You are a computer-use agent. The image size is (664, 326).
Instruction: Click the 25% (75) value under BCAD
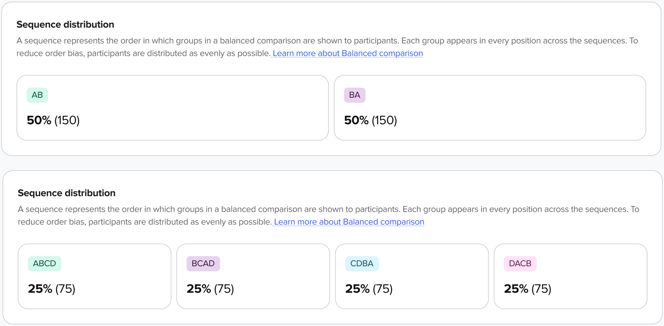pyautogui.click(x=210, y=289)
